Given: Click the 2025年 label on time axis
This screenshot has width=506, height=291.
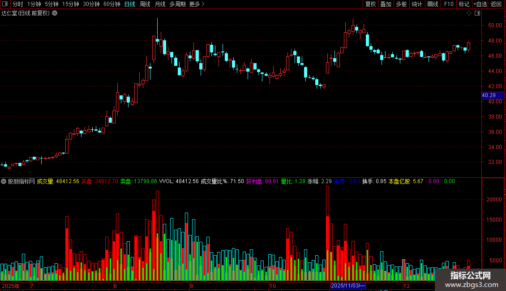Looking at the screenshot, I should 11,286.
